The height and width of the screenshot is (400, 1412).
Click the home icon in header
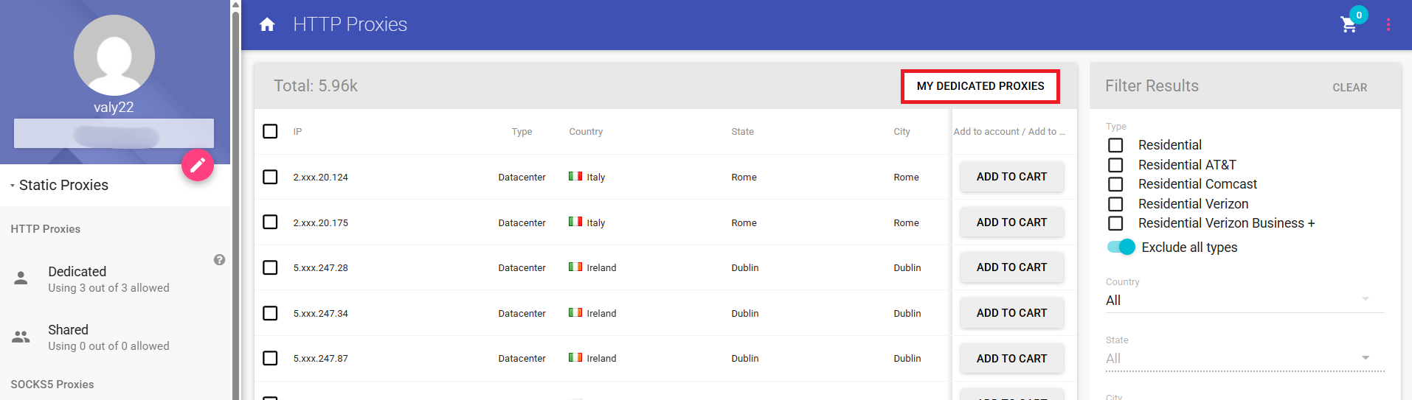(267, 24)
